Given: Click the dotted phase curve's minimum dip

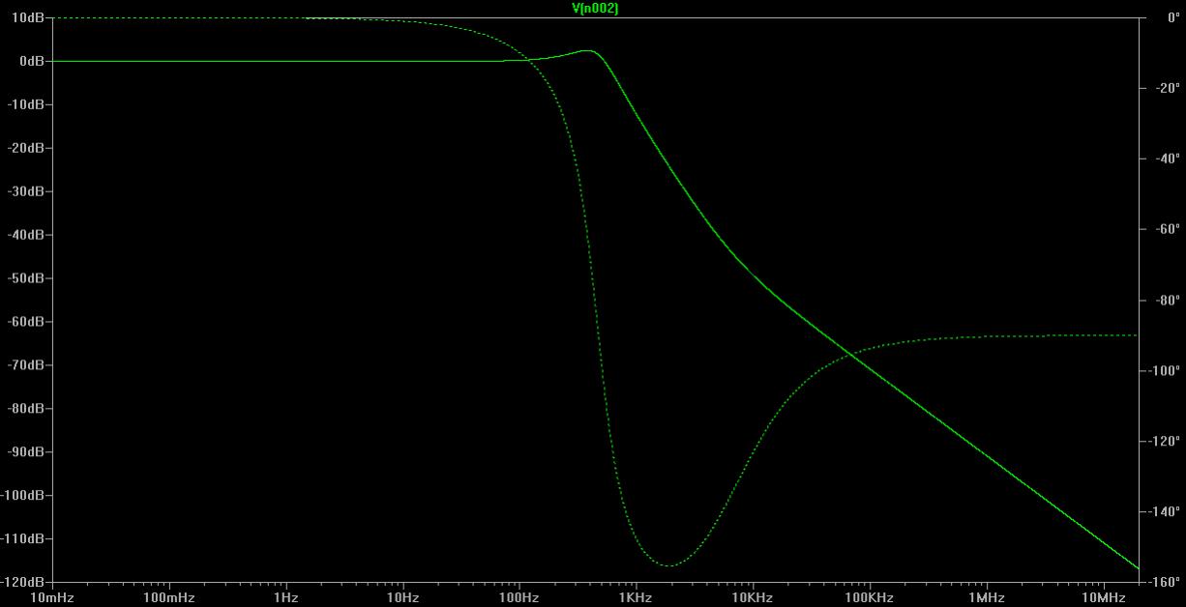Looking at the screenshot, I should coord(669,565).
